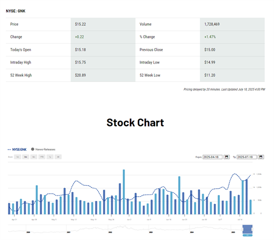Click the 52 Week High value $20.89
The width and height of the screenshot is (274, 240).
[x=81, y=75]
